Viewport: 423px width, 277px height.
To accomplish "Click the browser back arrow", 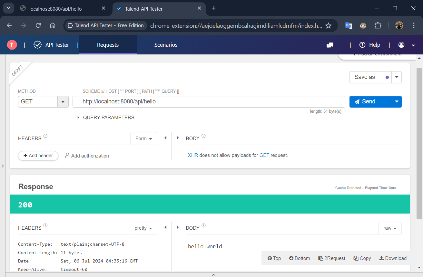I will [x=9, y=25].
